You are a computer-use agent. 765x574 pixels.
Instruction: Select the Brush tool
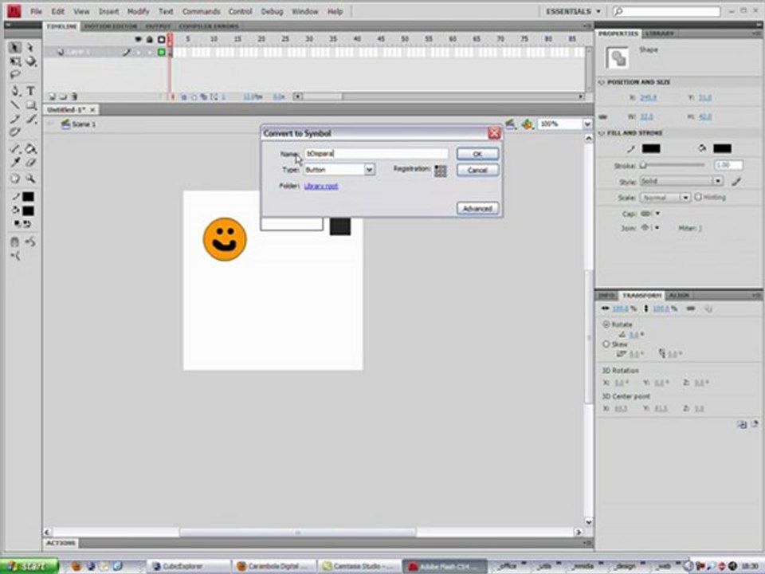click(x=31, y=119)
